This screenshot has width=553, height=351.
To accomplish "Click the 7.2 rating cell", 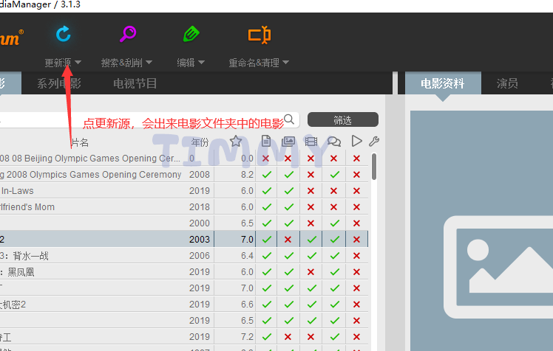I will point(247,336).
